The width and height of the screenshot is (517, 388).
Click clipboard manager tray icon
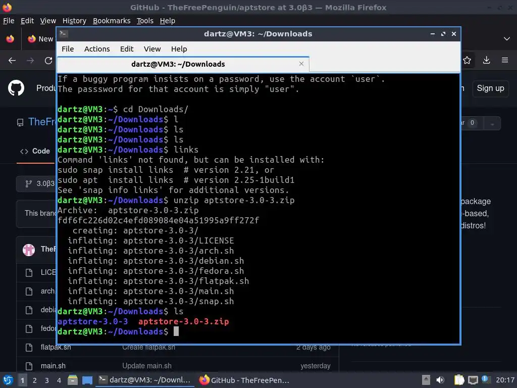click(x=459, y=380)
